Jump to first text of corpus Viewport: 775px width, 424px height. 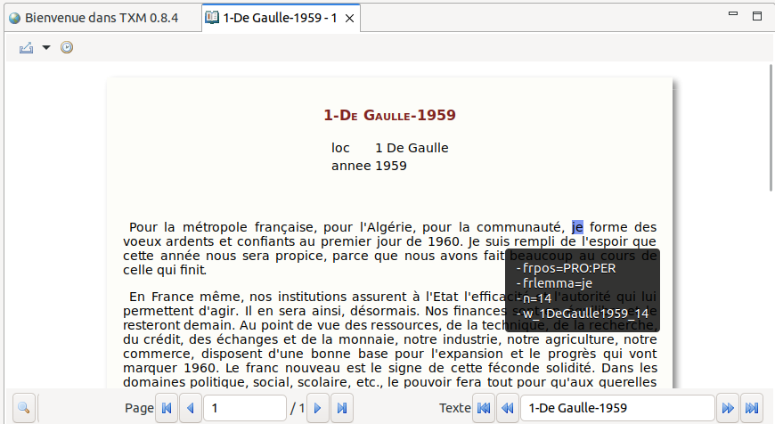pos(484,408)
